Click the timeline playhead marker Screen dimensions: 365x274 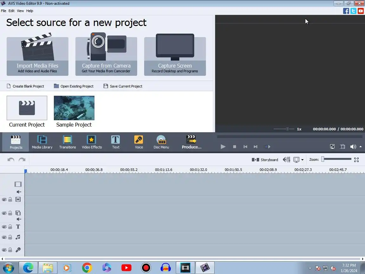[26, 171]
